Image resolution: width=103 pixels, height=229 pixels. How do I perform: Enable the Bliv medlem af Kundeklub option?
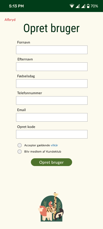coord(19,152)
